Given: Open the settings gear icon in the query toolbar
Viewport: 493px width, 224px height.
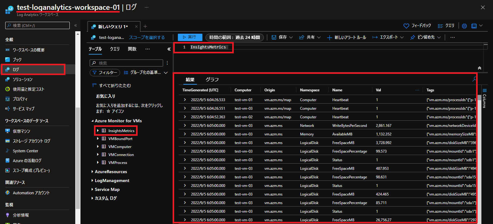Looking at the screenshot, I should coord(464,26).
